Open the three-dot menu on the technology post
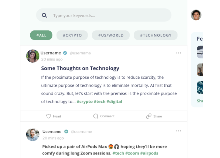Screen dimensions: 220x158 [x=178, y=53]
